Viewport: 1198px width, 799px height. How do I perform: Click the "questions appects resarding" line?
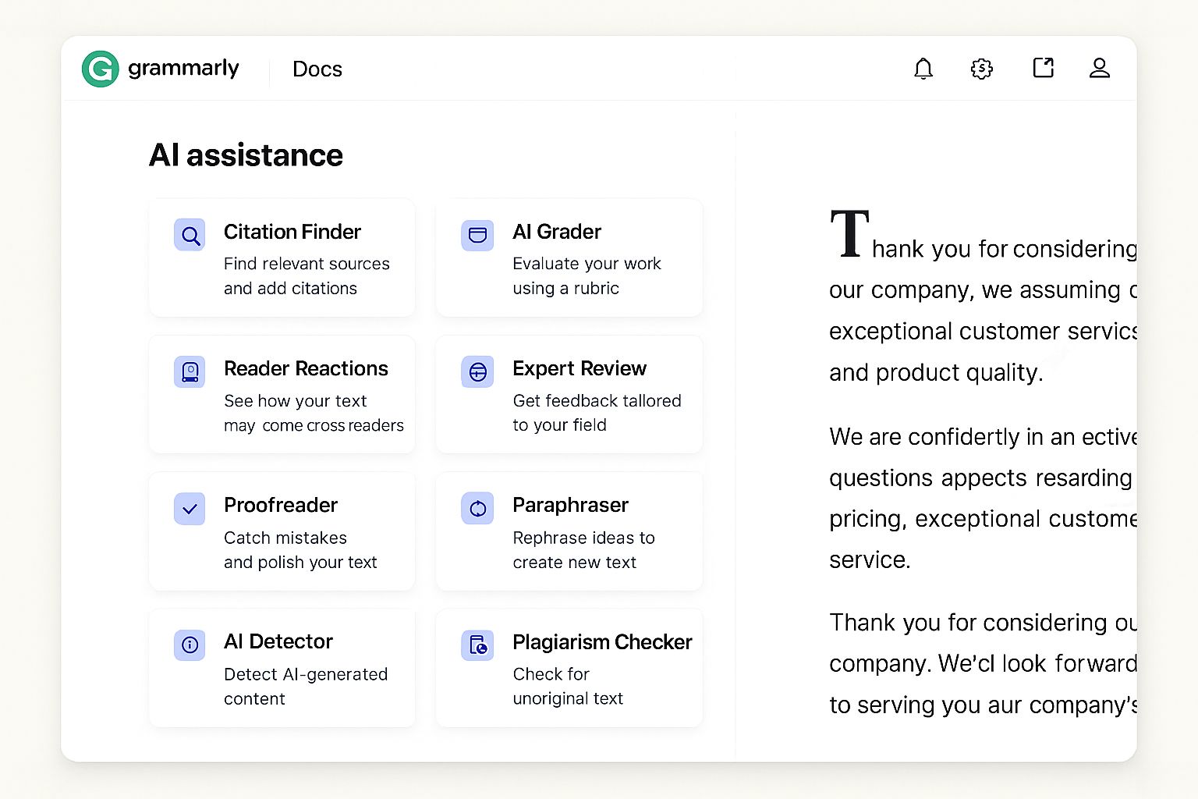(x=980, y=478)
